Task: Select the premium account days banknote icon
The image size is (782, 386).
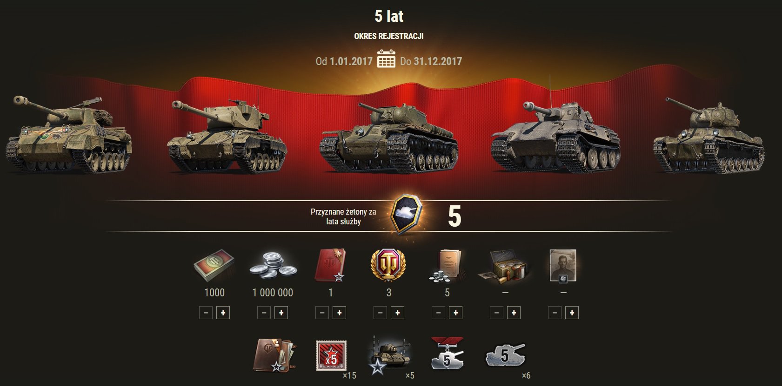Action: click(x=214, y=265)
